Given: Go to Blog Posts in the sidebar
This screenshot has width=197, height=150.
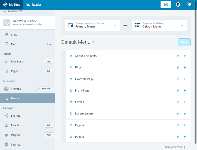Looking at the screenshot, I should (x=17, y=62).
